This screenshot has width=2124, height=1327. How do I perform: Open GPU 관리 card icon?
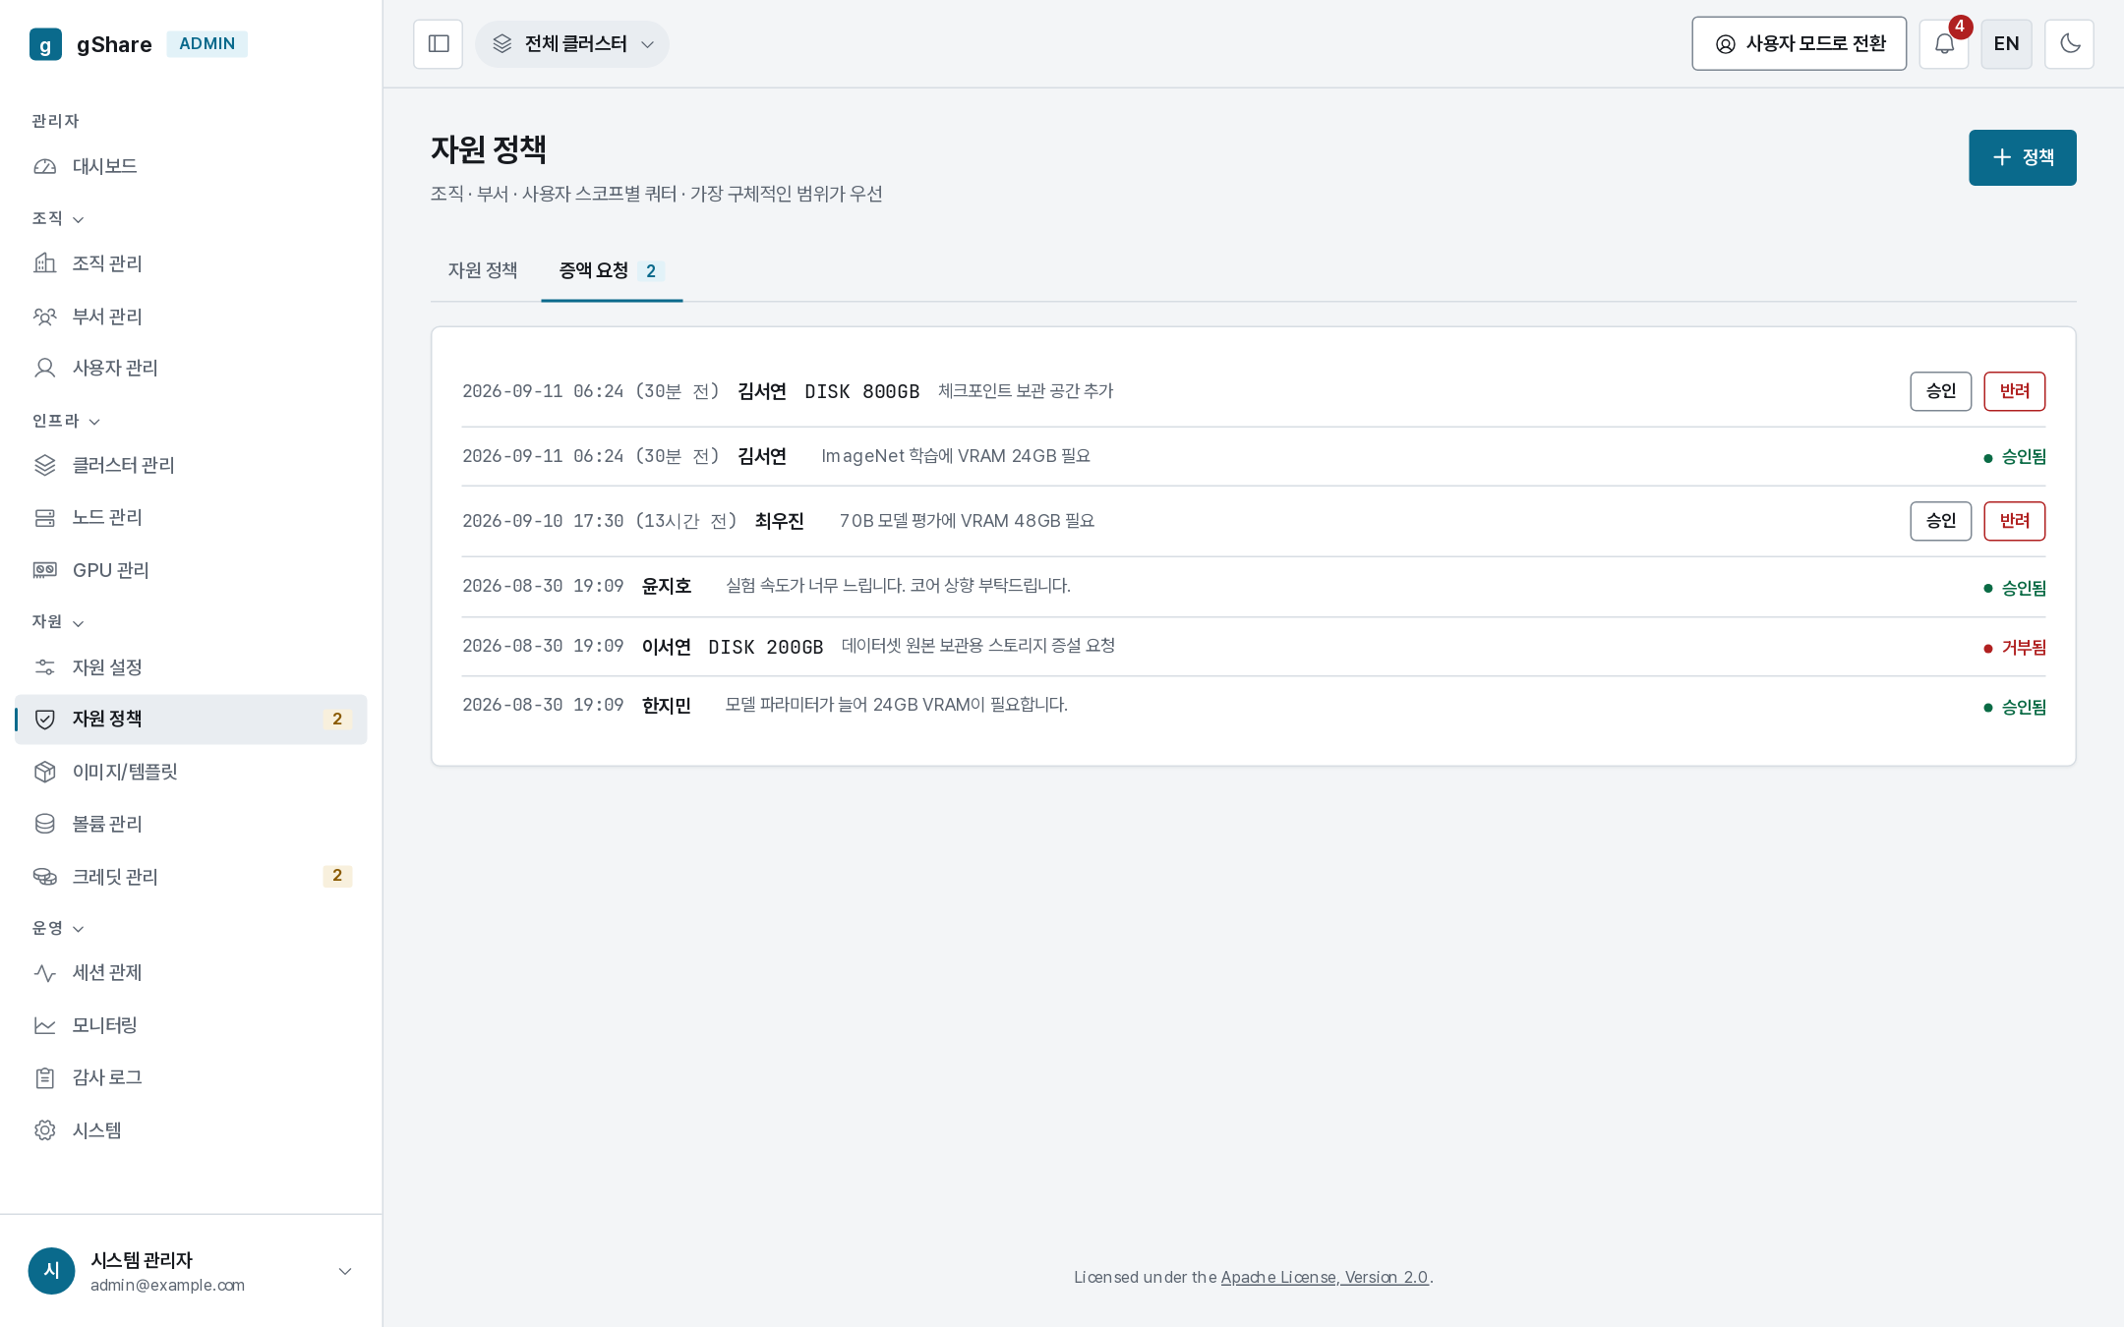coord(44,570)
